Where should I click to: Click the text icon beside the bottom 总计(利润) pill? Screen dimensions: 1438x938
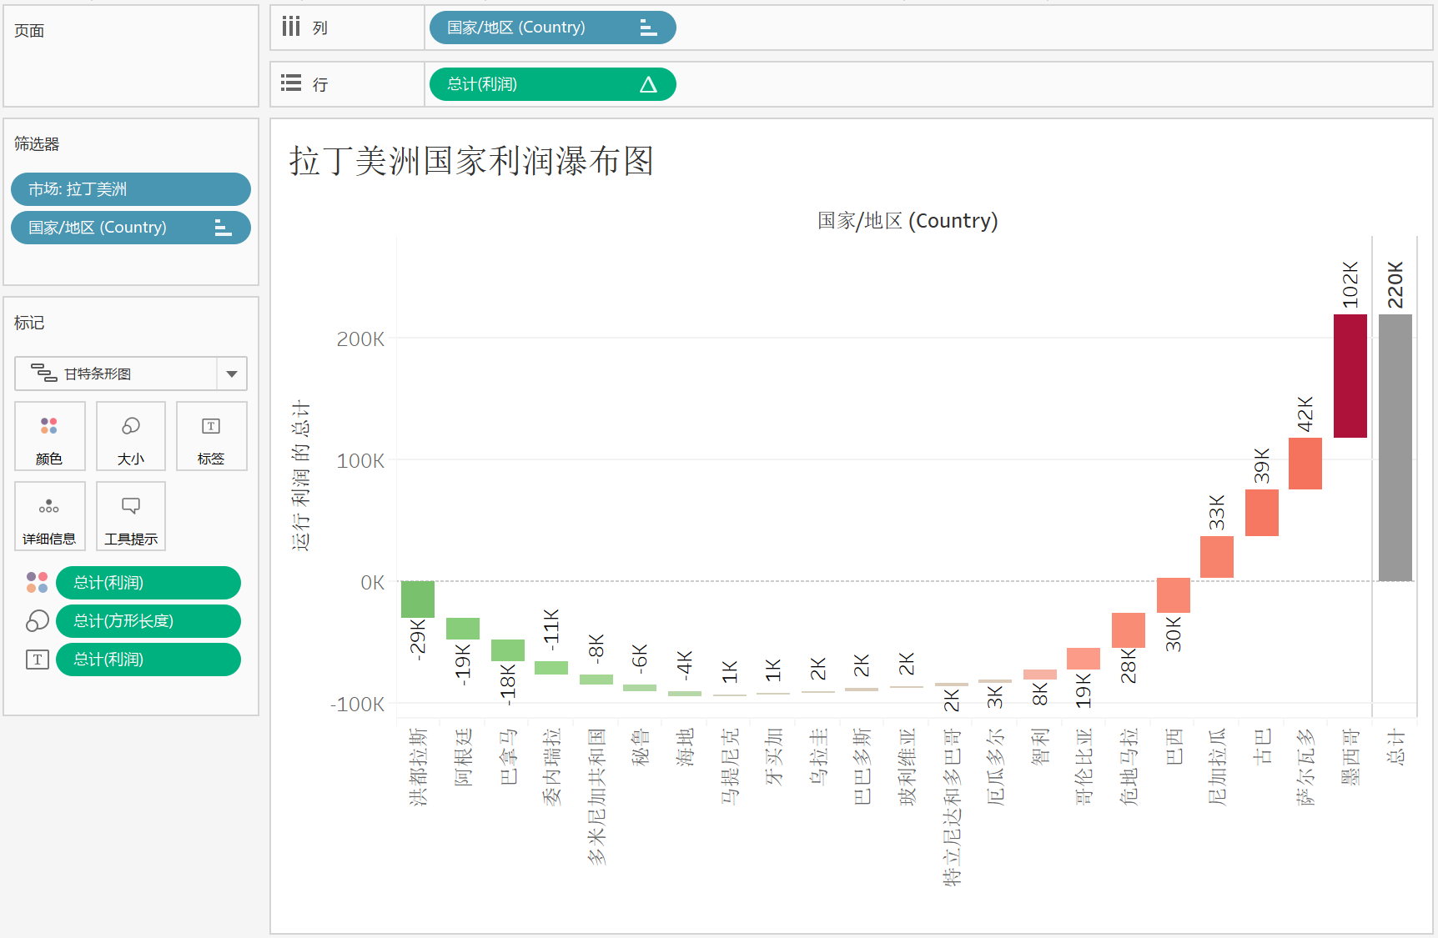tap(37, 659)
